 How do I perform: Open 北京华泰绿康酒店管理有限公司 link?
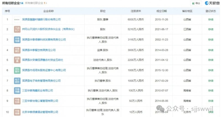(x=40, y=112)
